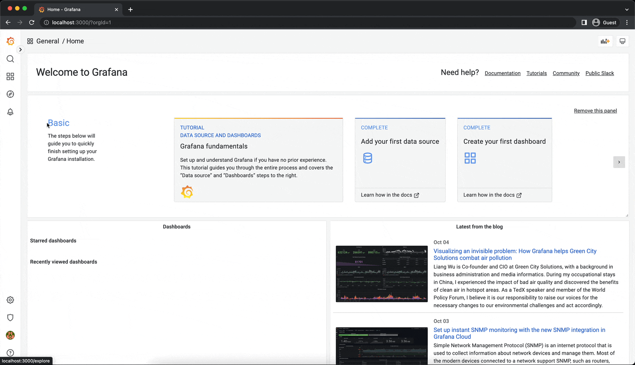Click Remove this panel
Image resolution: width=635 pixels, height=365 pixels.
tap(595, 110)
